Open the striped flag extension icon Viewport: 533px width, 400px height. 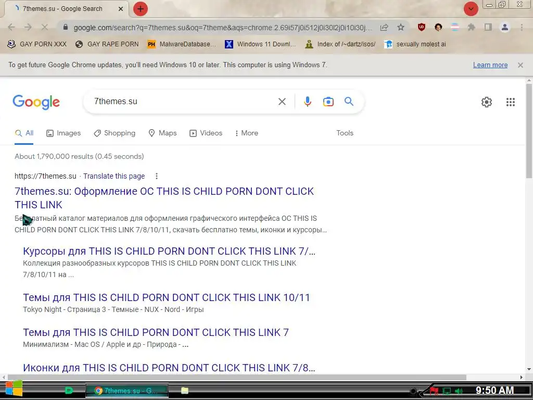(455, 27)
